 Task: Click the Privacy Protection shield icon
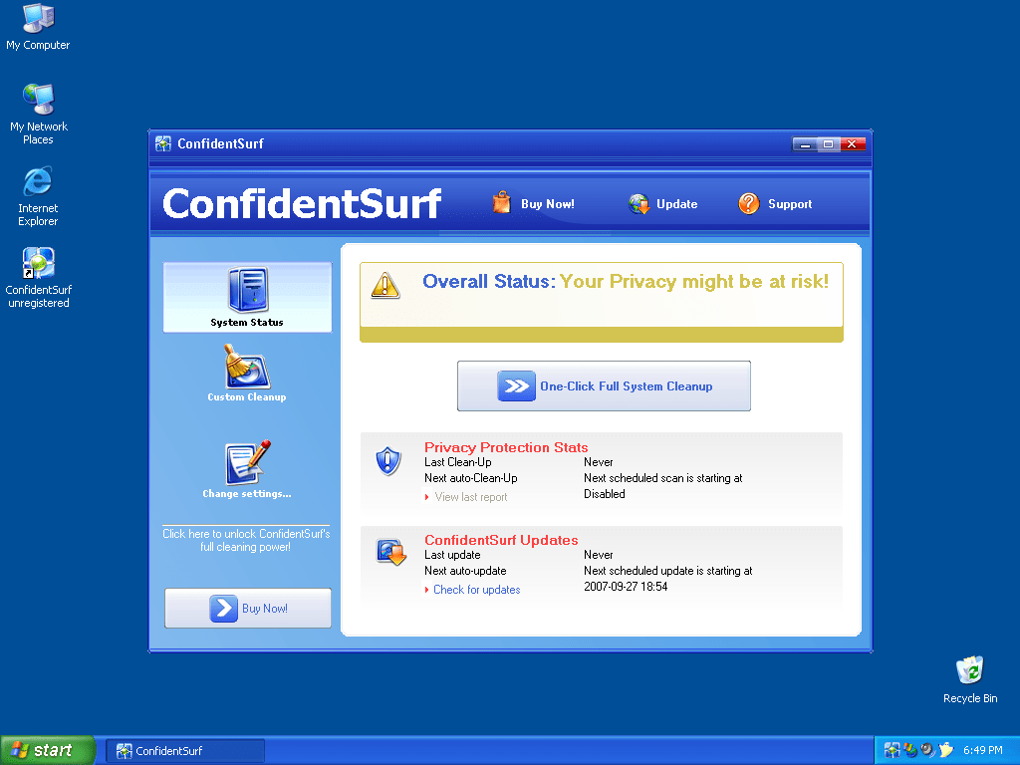pos(387,461)
